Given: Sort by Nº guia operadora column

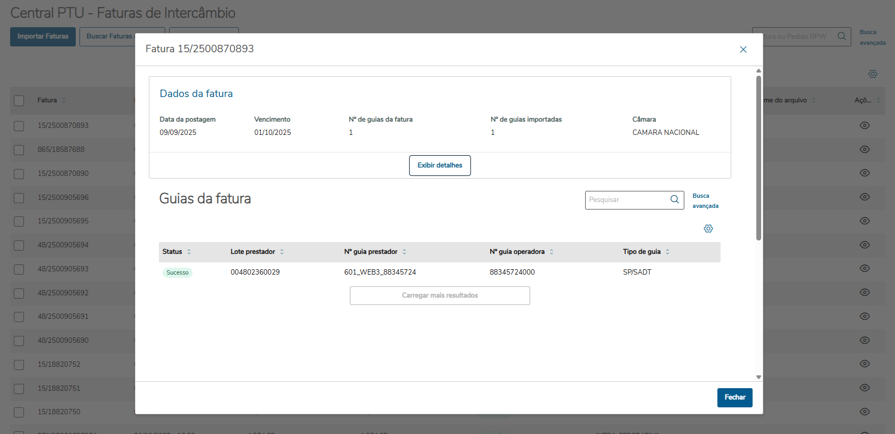Looking at the screenshot, I should (552, 252).
